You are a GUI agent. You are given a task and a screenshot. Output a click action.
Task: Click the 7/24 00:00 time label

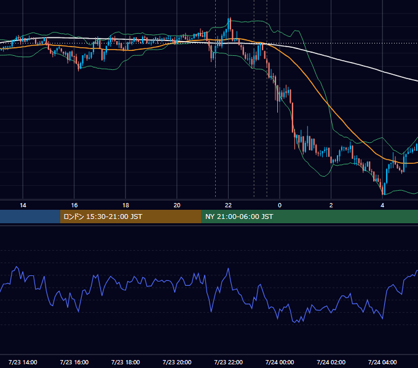point(280,362)
